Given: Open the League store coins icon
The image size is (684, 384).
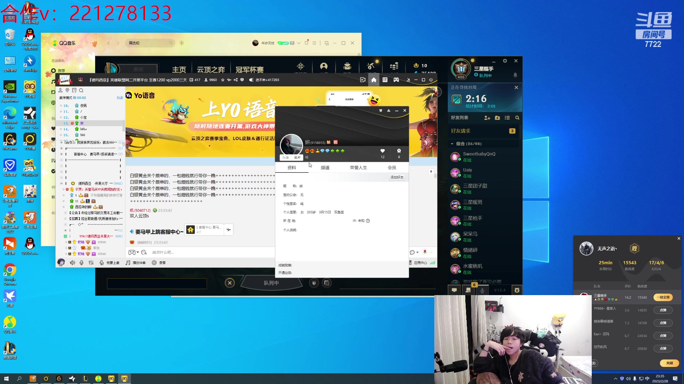Looking at the screenshot, I should 394,66.
